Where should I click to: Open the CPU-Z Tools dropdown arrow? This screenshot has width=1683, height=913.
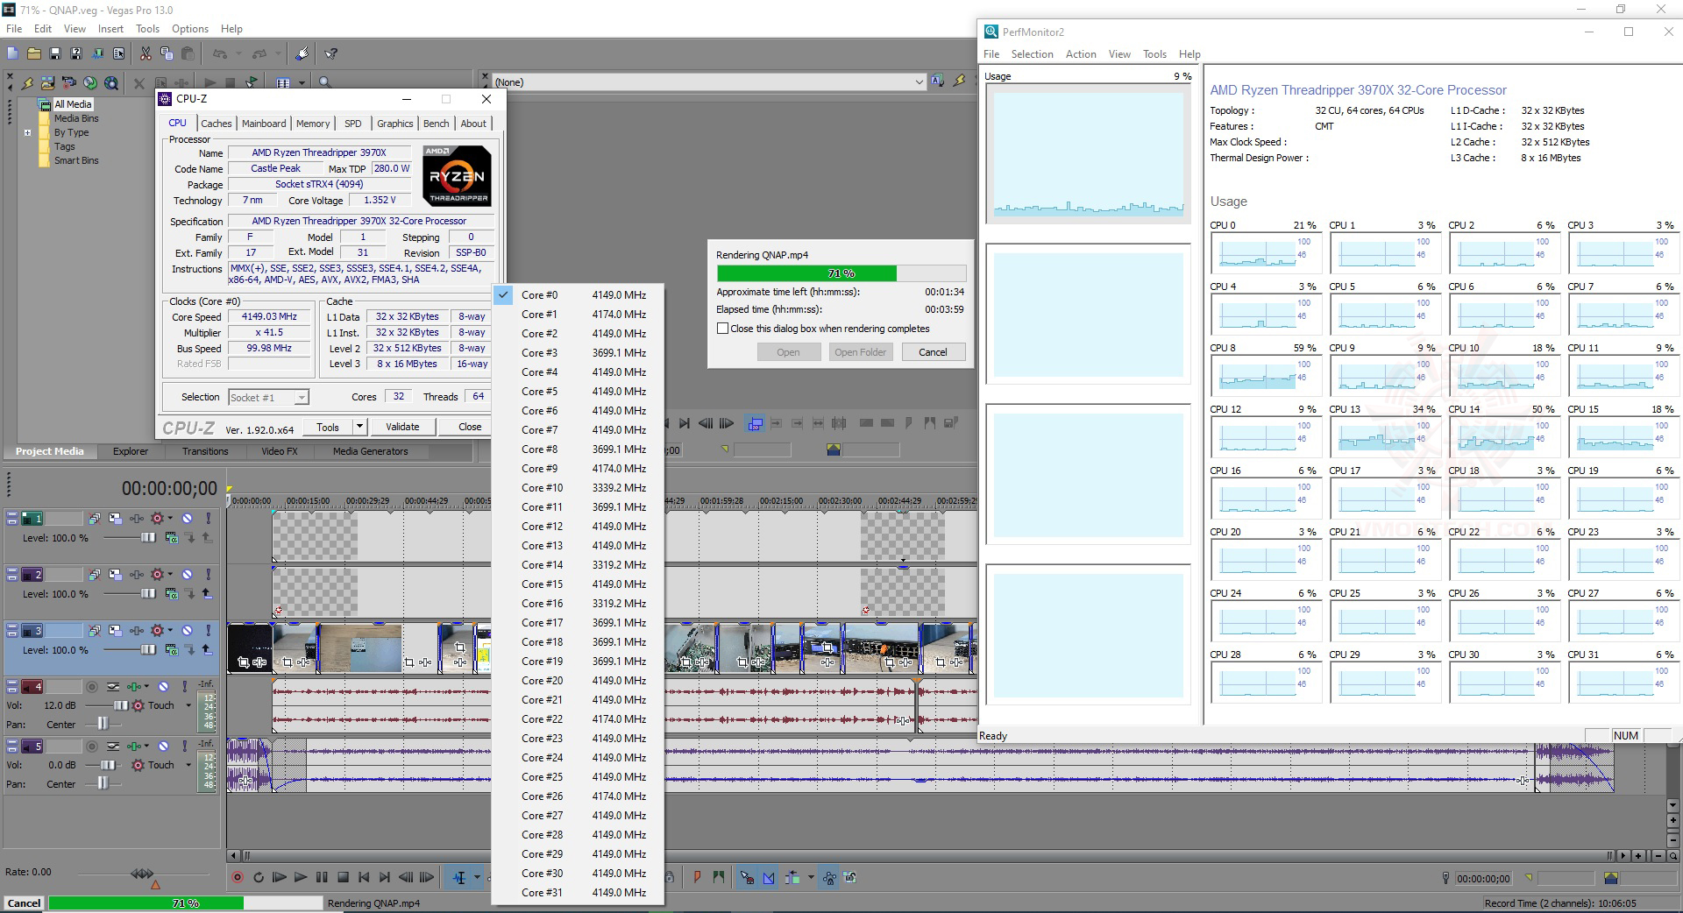pyautogui.click(x=359, y=427)
